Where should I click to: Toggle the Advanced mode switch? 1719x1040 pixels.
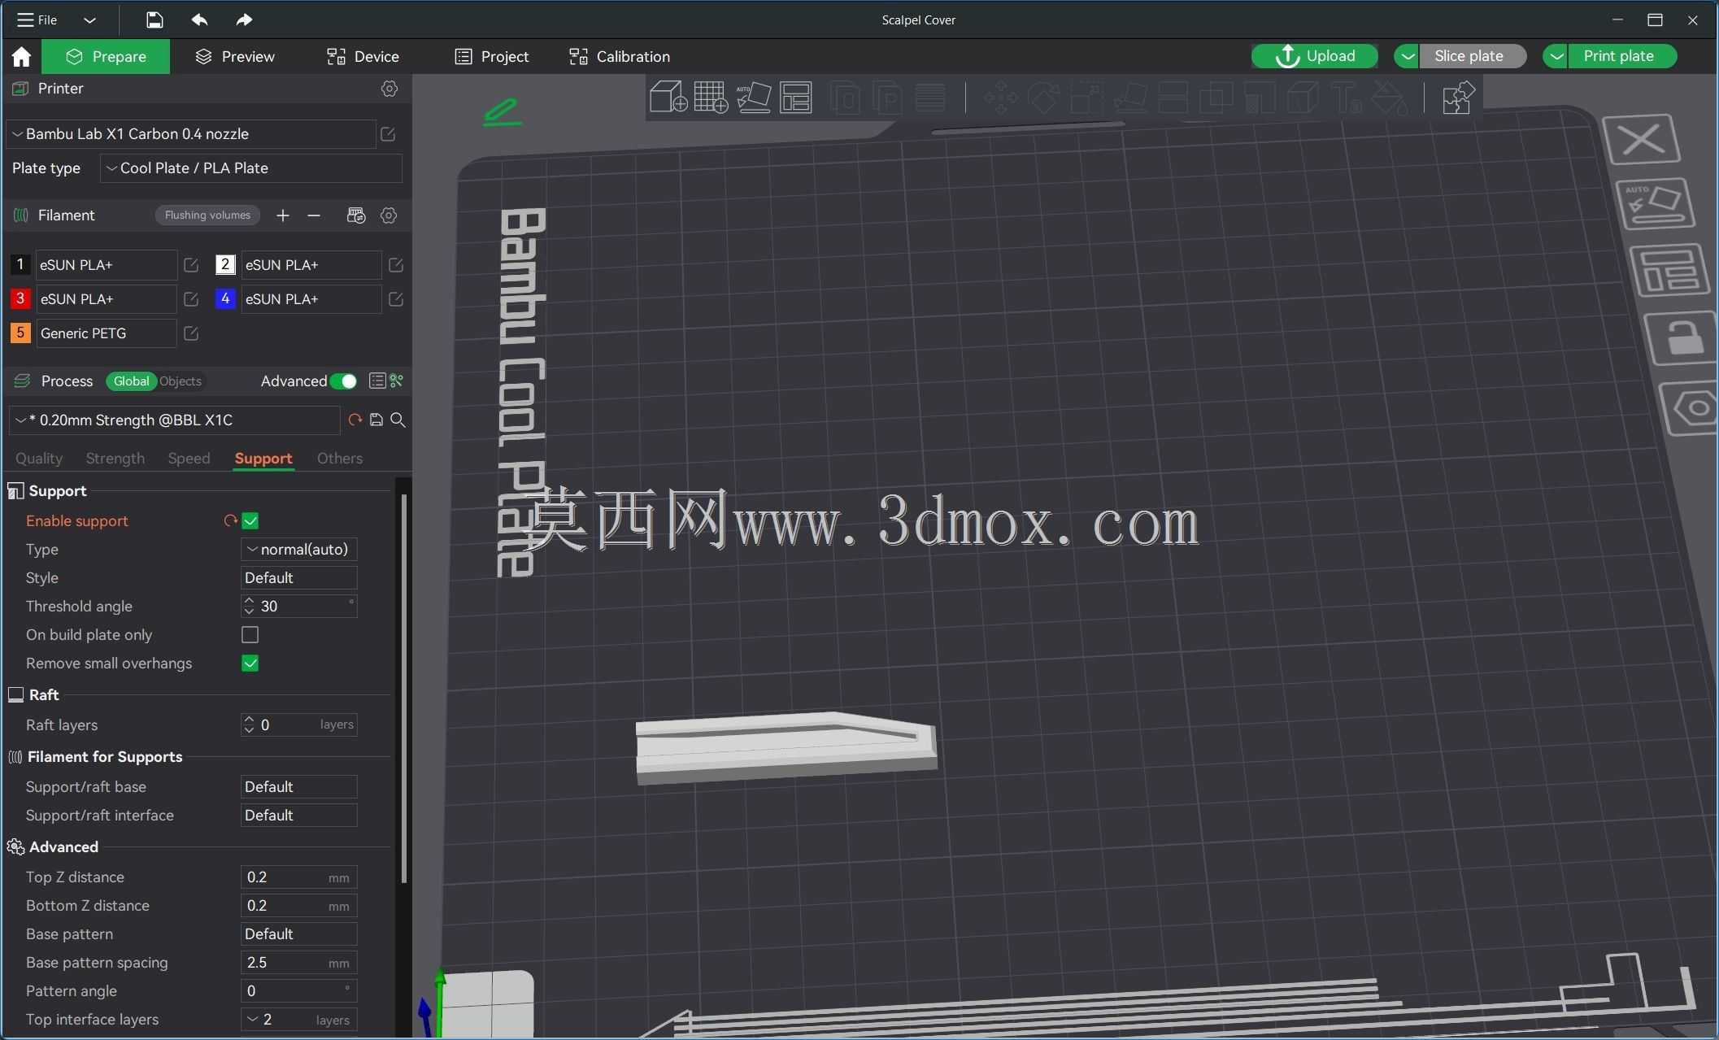pos(344,381)
